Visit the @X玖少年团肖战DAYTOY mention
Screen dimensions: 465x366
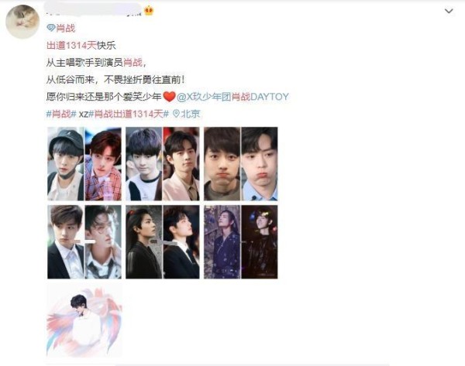tap(232, 97)
